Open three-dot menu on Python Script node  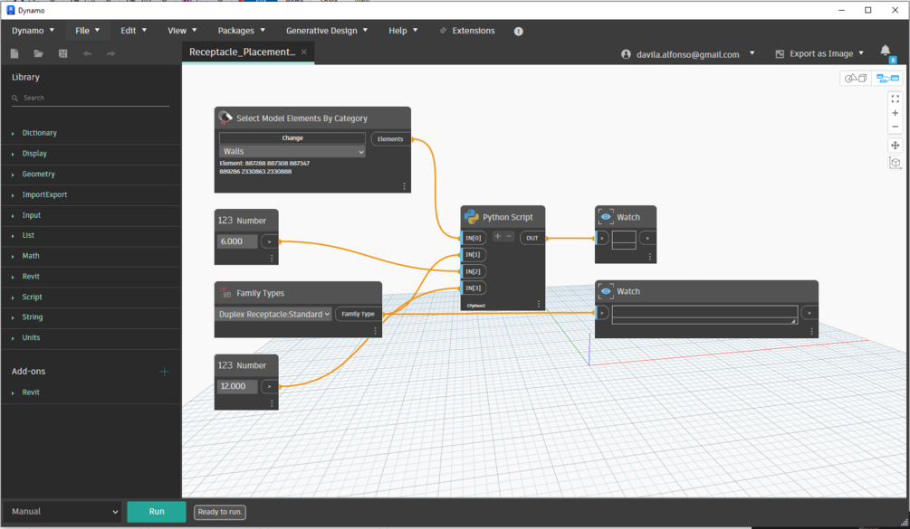539,304
